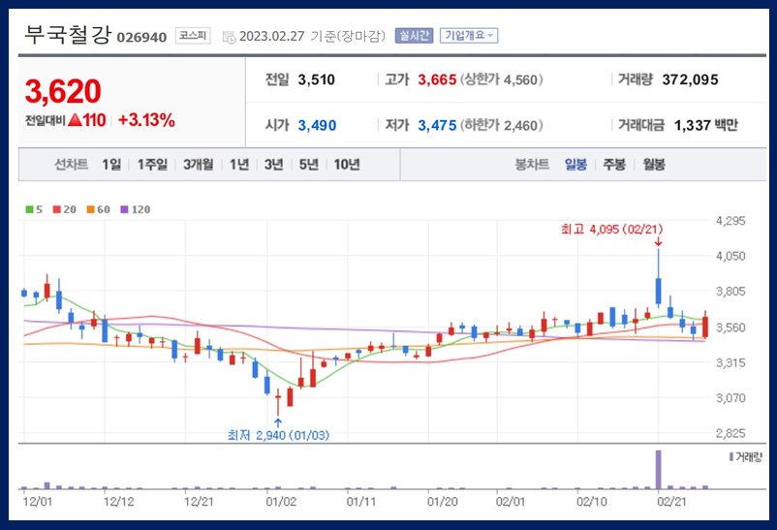Select the 3개월 line chart tab

pos(199,164)
